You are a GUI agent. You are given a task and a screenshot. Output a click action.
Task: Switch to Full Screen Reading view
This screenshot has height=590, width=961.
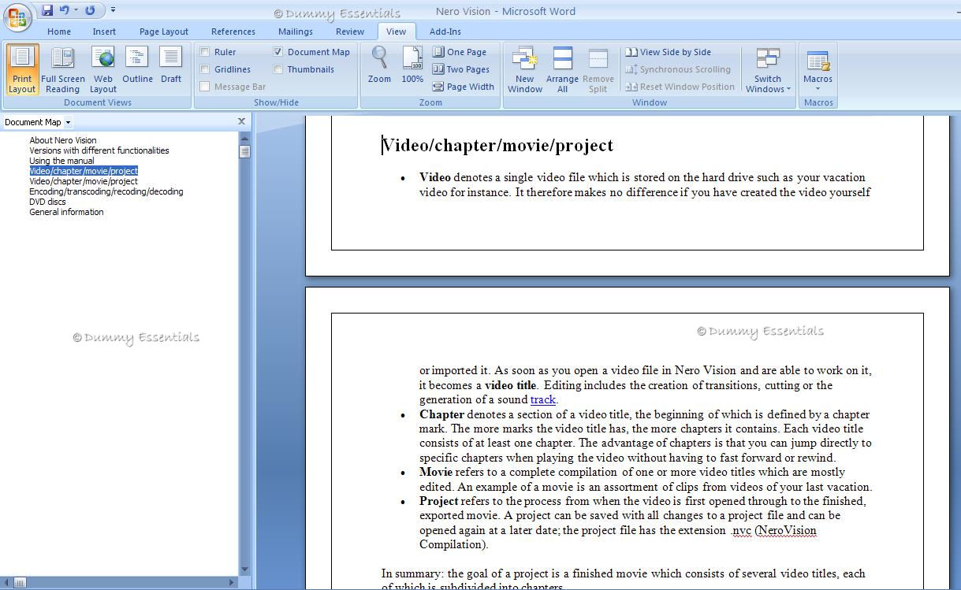(x=63, y=69)
